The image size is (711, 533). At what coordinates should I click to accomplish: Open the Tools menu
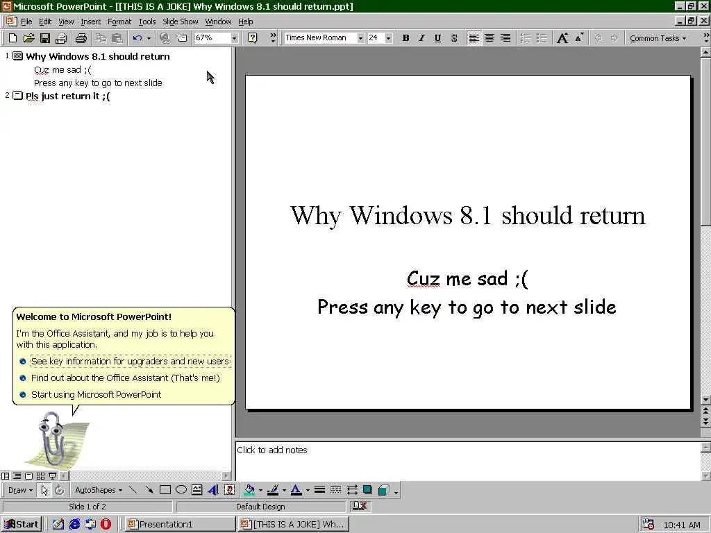point(147,22)
